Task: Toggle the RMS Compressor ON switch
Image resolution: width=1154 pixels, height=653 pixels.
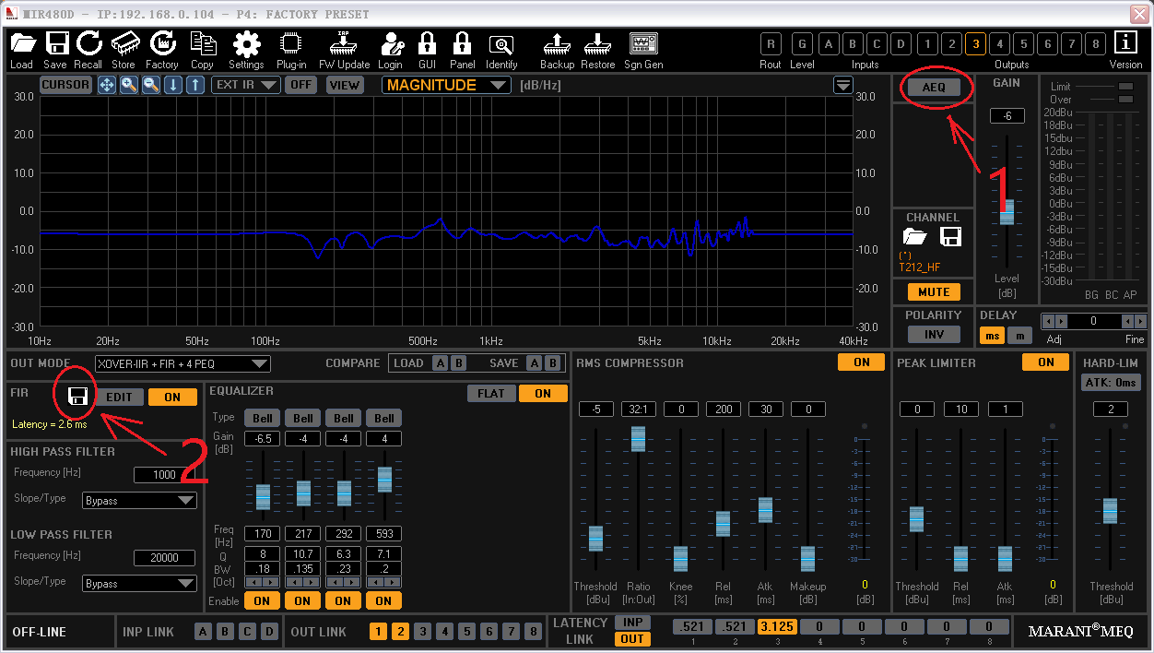Action: pos(861,362)
